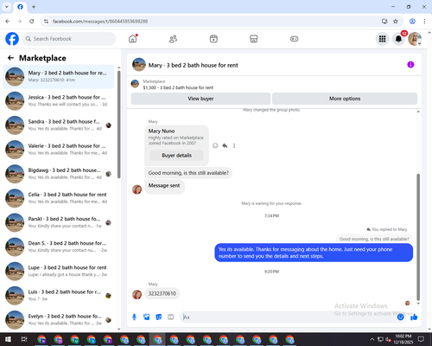Open the Chrome three-dot menu
This screenshot has height=346, width=432.
pos(424,22)
